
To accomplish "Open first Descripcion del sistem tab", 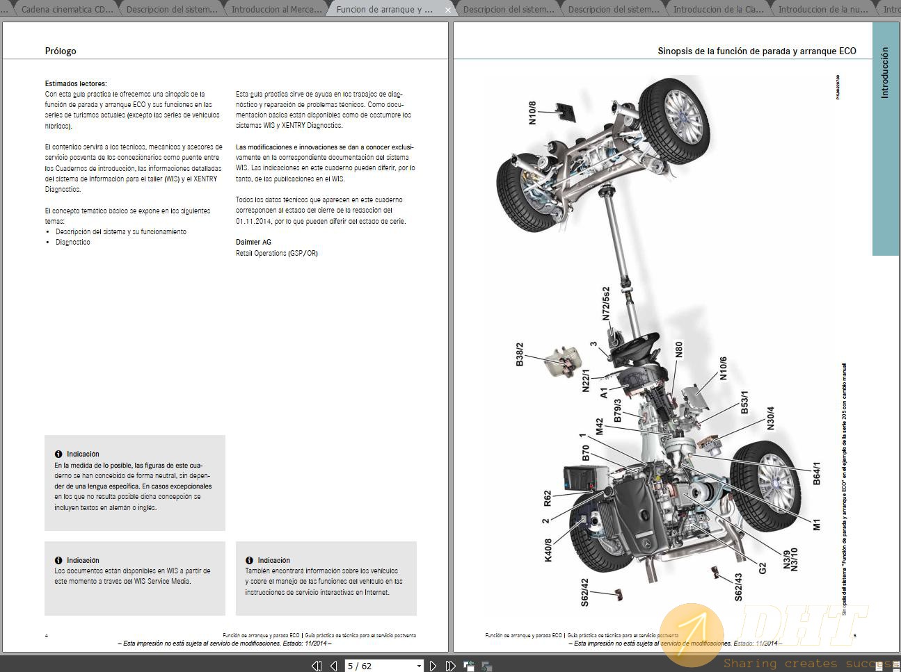I will [x=171, y=10].
